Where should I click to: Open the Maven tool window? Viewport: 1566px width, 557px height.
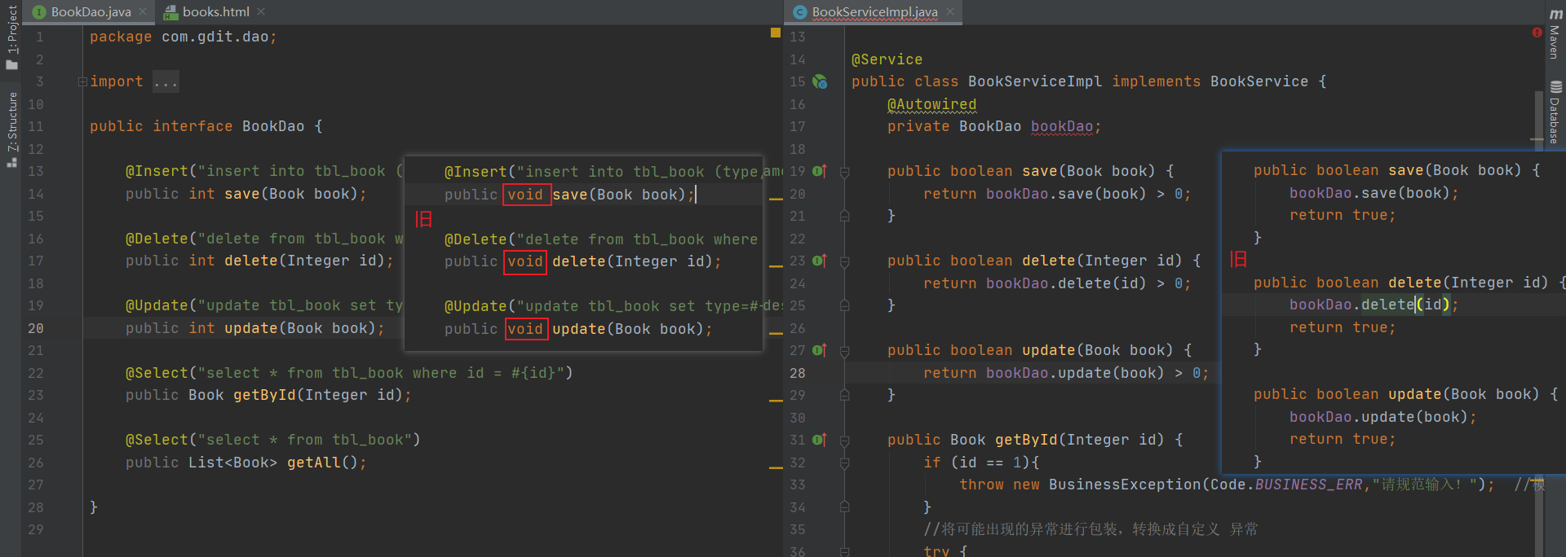click(1555, 34)
